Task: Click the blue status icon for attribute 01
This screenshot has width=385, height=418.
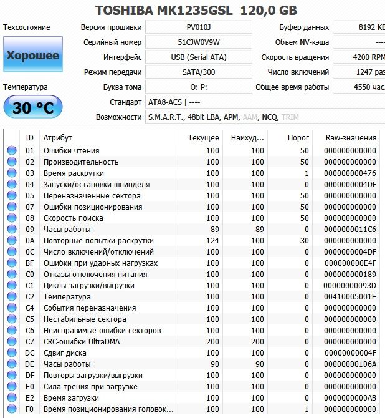Action: point(12,150)
